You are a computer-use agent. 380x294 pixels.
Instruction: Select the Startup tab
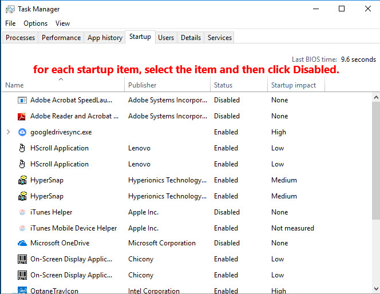[x=140, y=37]
